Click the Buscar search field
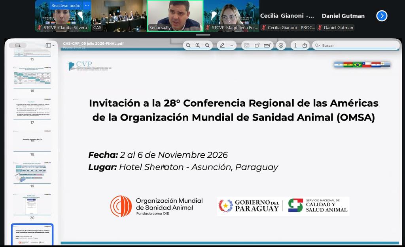This screenshot has width=405, height=247. coord(356,45)
